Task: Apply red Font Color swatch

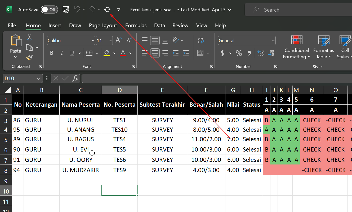Action: (x=123, y=53)
